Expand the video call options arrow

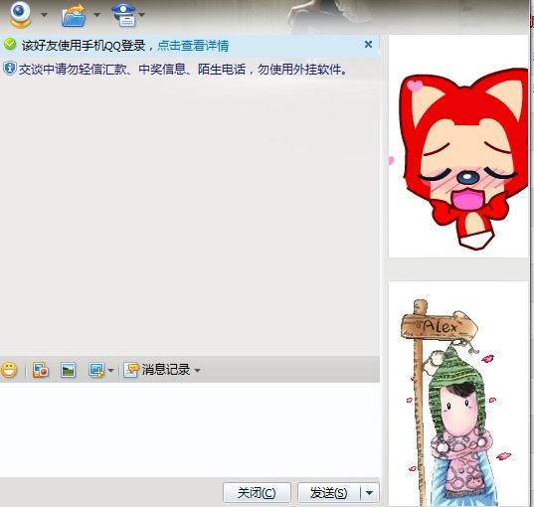click(45, 15)
